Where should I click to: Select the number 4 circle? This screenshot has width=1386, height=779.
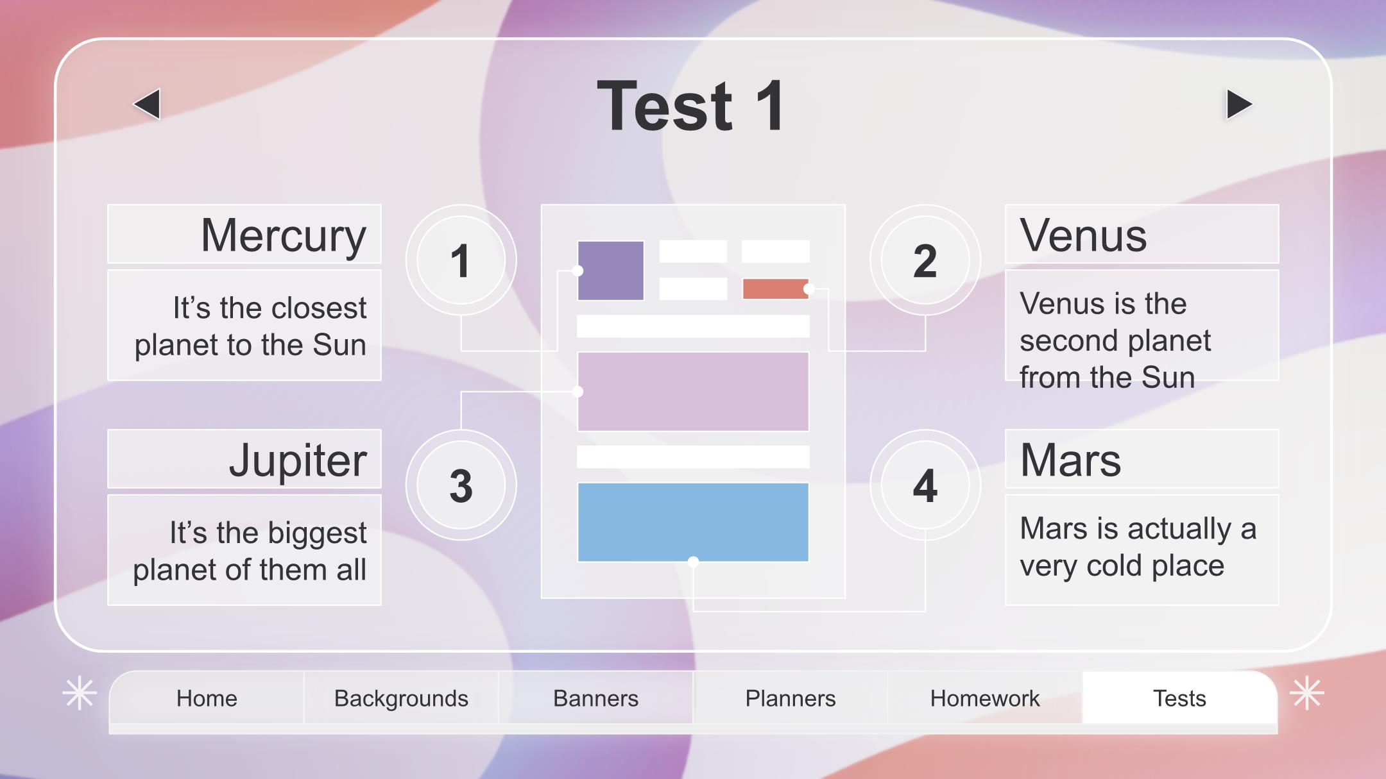point(925,485)
